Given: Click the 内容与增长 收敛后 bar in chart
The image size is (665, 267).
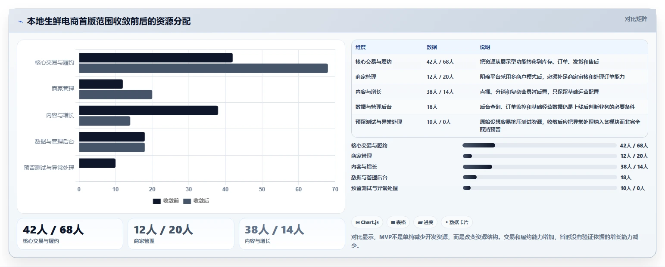Looking at the screenshot, I should [x=104, y=121].
